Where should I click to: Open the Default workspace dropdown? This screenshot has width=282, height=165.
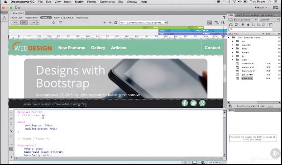tap(261, 8)
